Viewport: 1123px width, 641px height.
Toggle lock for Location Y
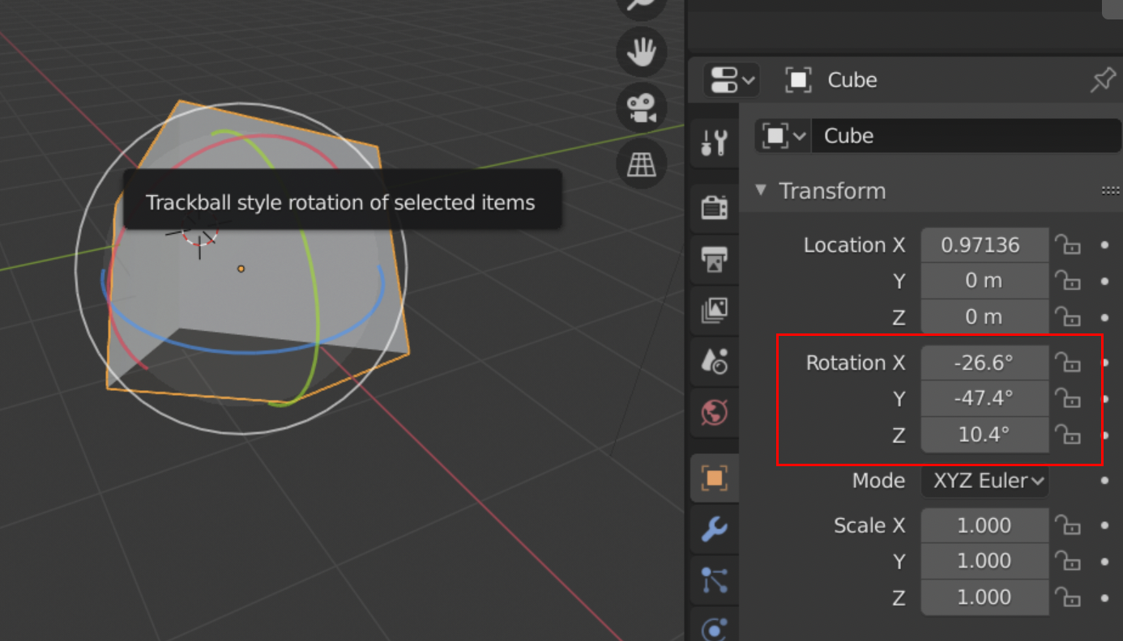1068,280
